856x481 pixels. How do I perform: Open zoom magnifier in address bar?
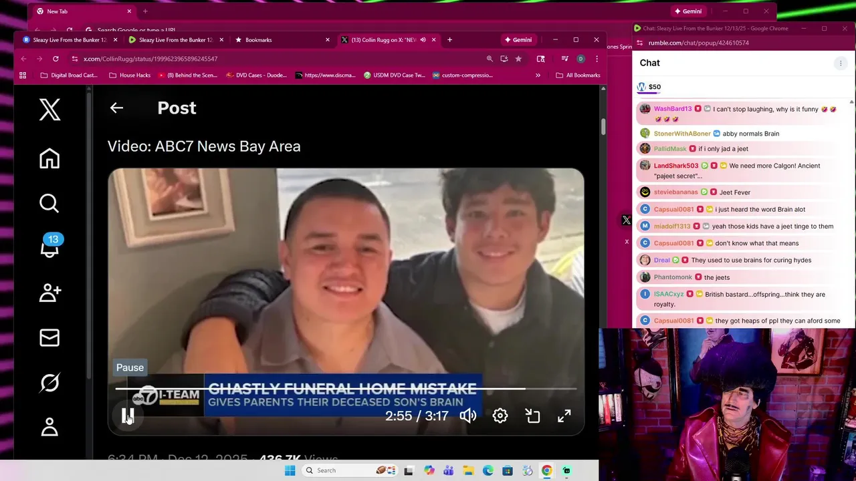(x=490, y=59)
